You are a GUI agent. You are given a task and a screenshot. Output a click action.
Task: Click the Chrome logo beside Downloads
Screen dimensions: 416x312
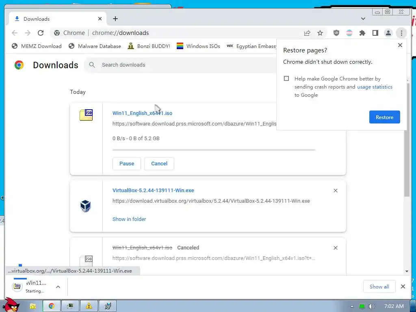(19, 65)
